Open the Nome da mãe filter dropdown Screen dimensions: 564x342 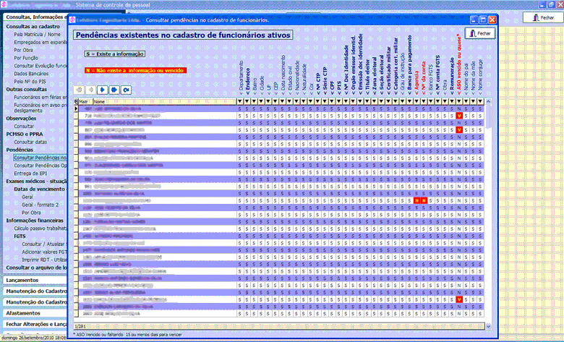[x=473, y=102]
